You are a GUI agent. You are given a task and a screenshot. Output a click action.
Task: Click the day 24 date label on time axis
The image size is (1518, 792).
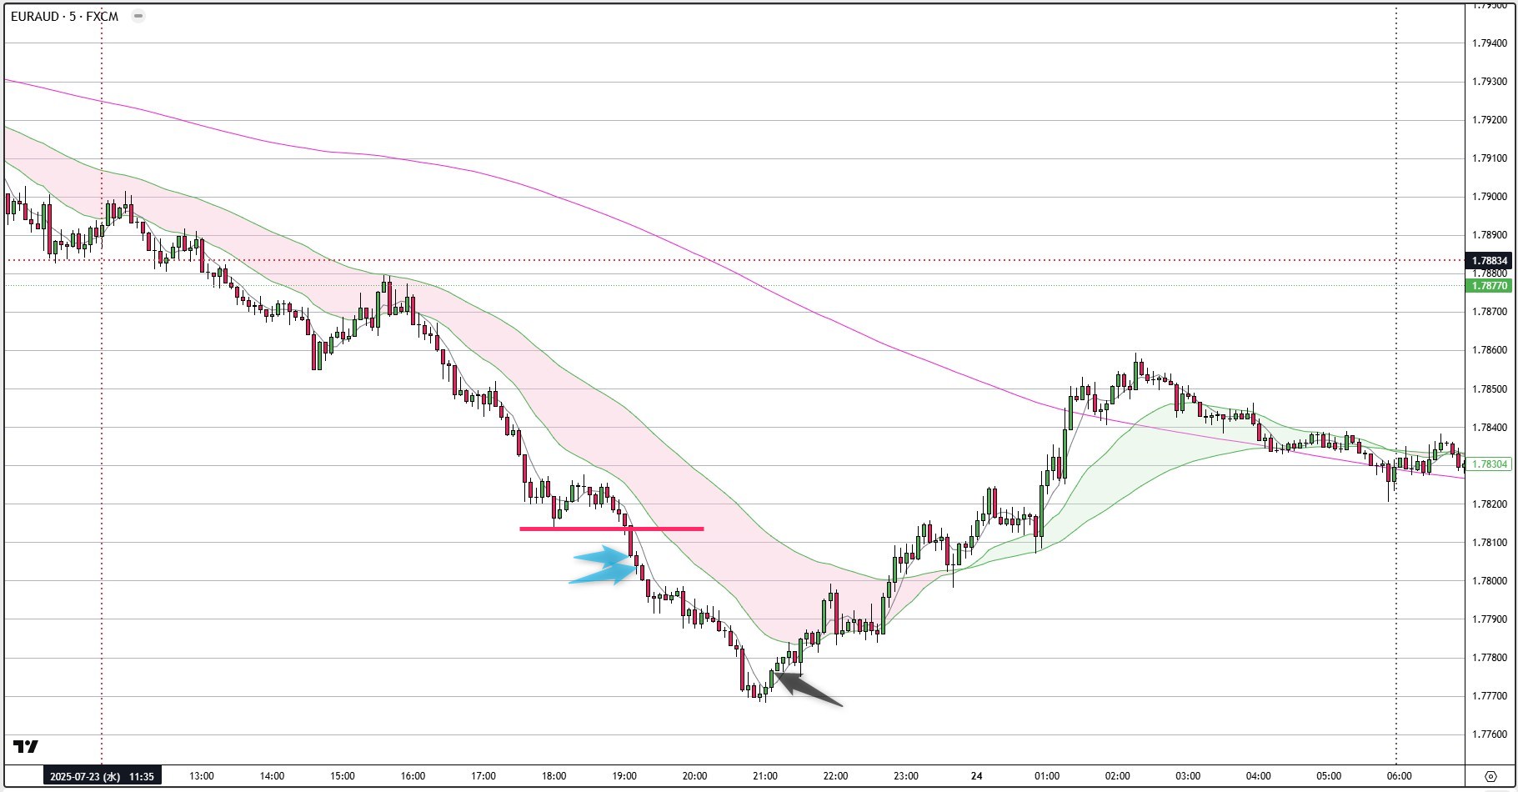[x=976, y=776]
